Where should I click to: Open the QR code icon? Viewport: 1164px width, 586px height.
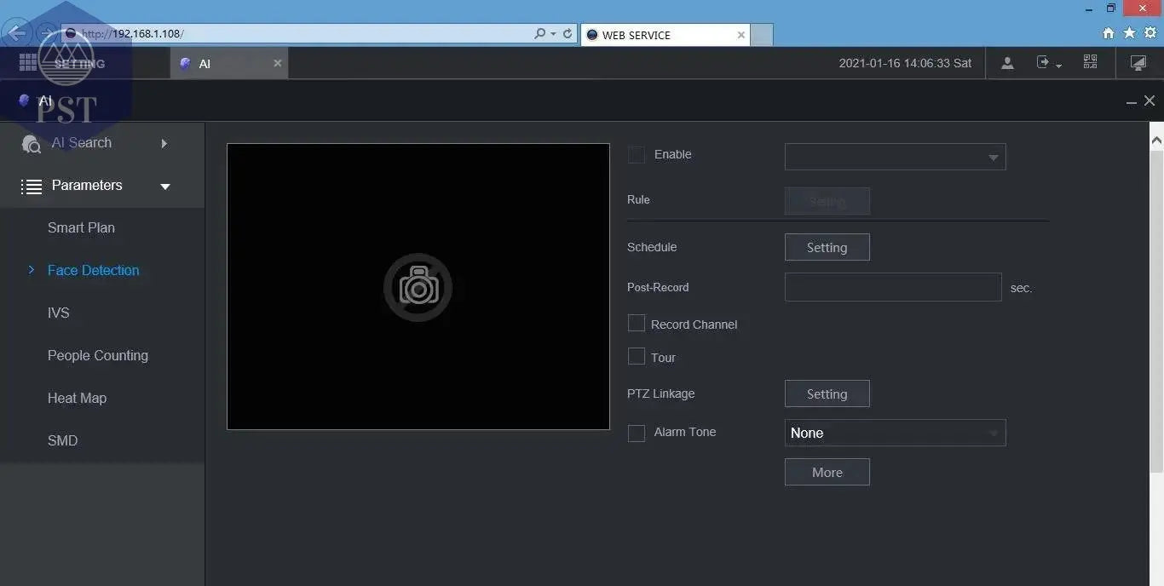pyautogui.click(x=1090, y=62)
